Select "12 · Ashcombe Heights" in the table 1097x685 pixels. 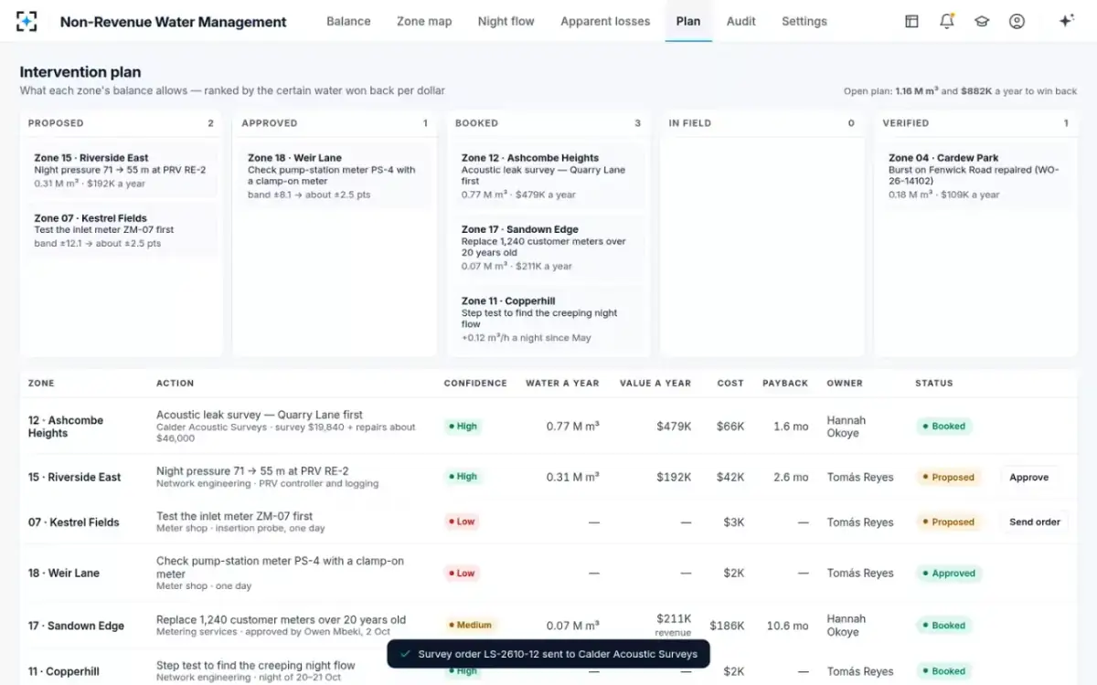click(x=66, y=427)
